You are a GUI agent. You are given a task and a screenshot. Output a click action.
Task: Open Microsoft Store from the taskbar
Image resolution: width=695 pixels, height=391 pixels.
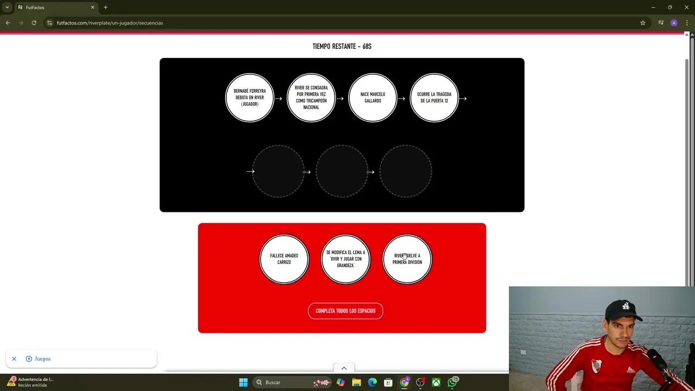point(388,382)
